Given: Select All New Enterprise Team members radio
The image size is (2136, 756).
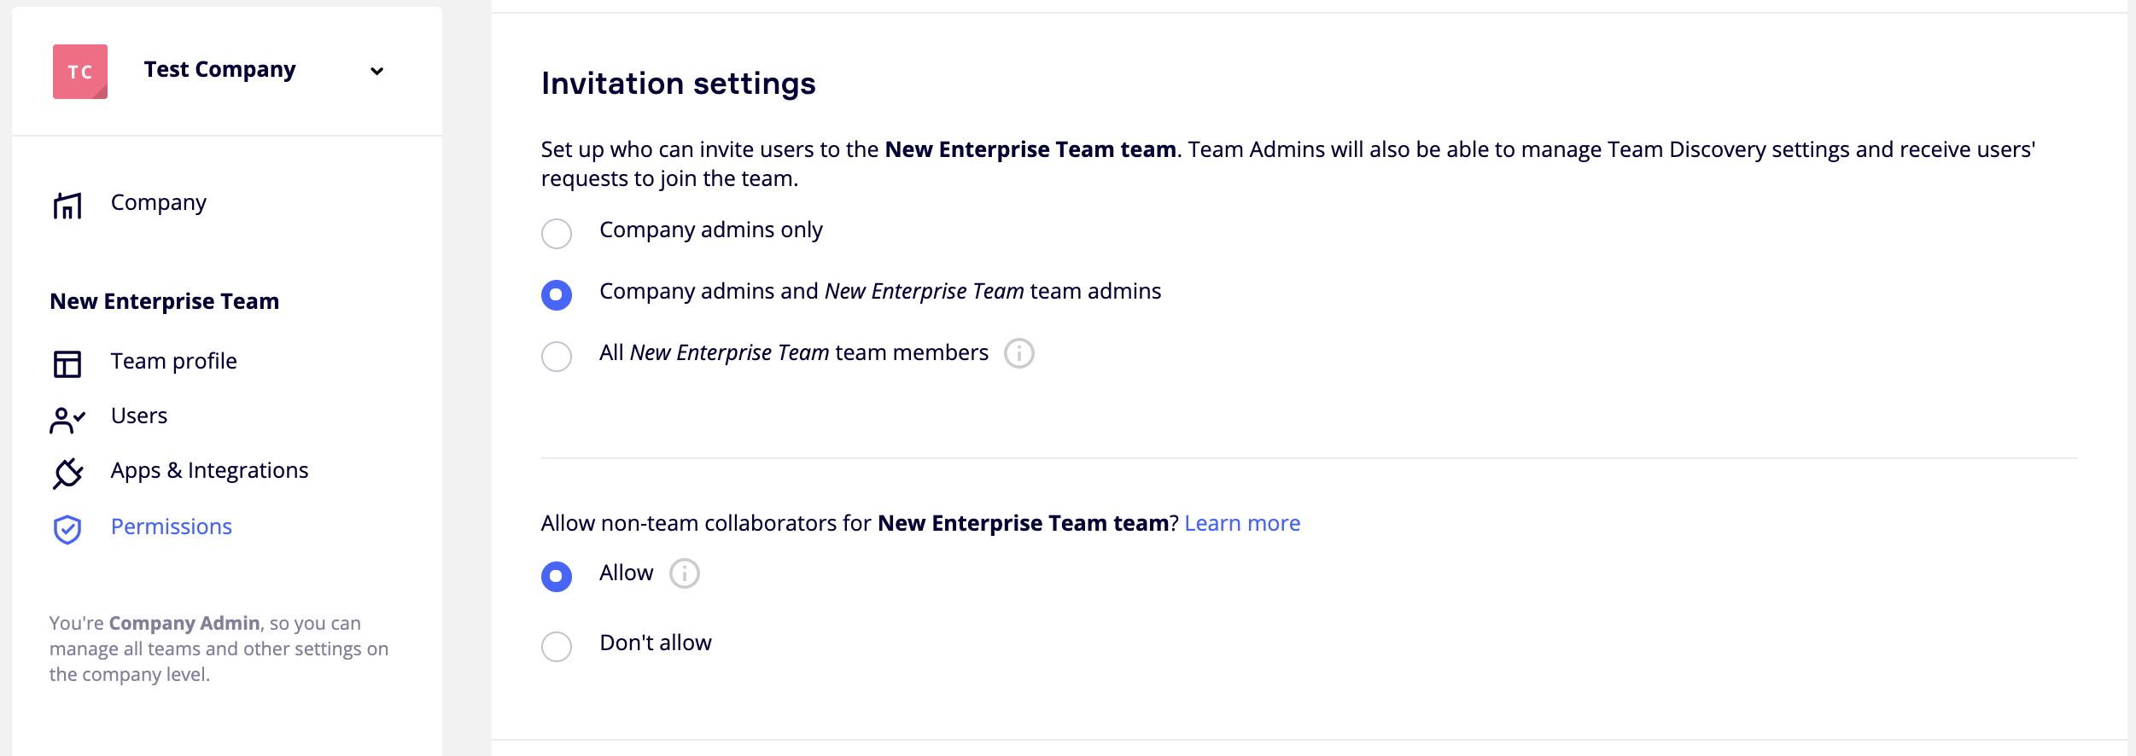Looking at the screenshot, I should click(x=557, y=357).
